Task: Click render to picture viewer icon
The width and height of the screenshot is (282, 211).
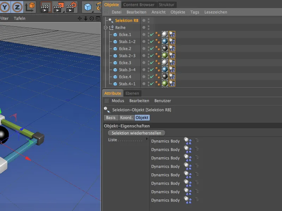Action: (59, 7)
